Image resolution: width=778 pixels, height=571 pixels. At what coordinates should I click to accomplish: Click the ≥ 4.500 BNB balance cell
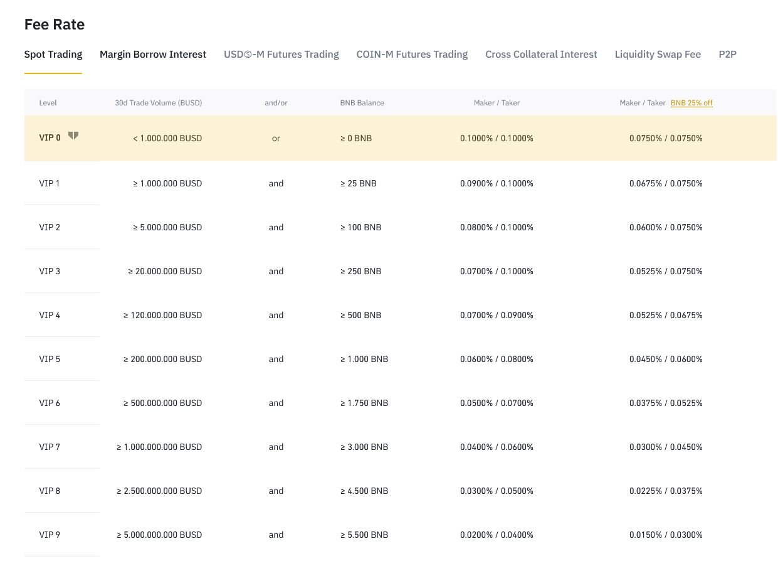364,491
